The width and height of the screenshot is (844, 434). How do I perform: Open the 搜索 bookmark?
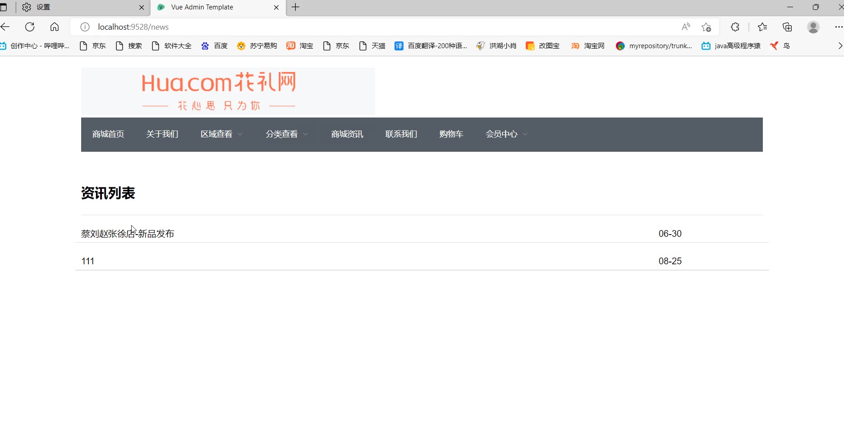[128, 46]
